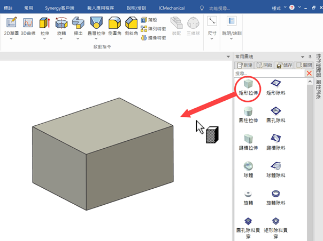Open the 物件瀏覽器 side tab
Image resolution: width=323 pixels, height=241 pixels.
[x=318, y=66]
